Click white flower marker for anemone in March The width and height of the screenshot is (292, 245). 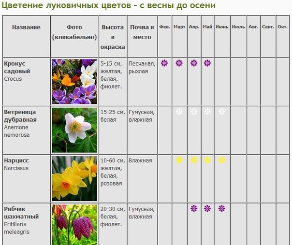tap(179, 112)
